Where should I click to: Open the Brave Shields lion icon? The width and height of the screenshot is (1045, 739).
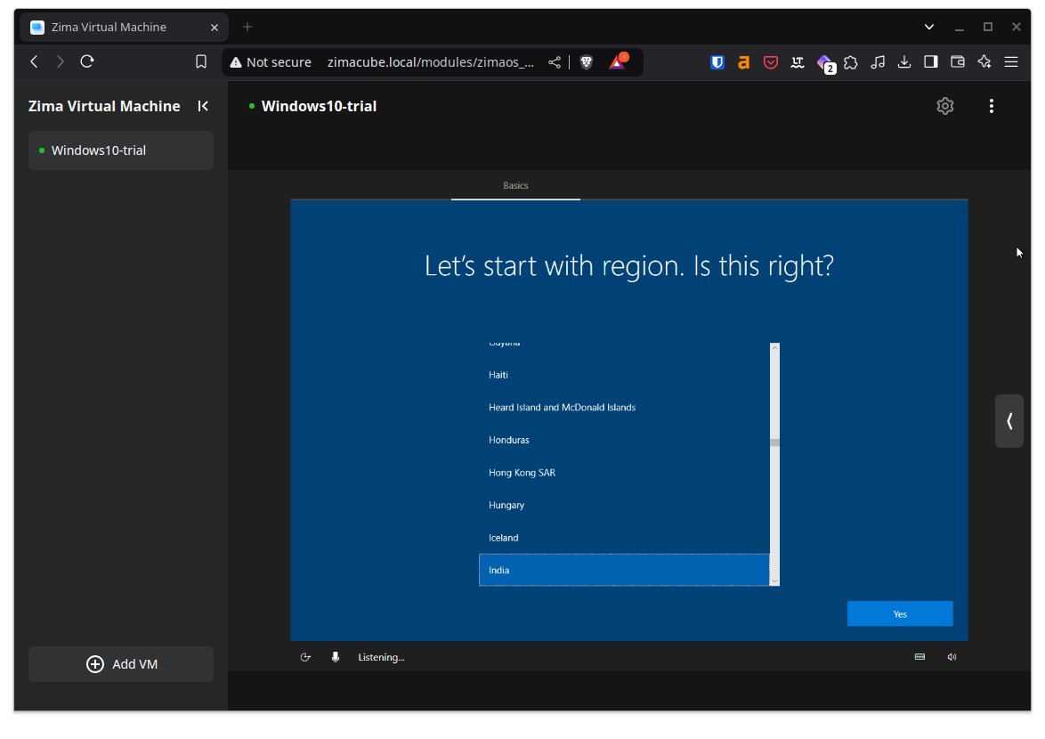pos(587,62)
